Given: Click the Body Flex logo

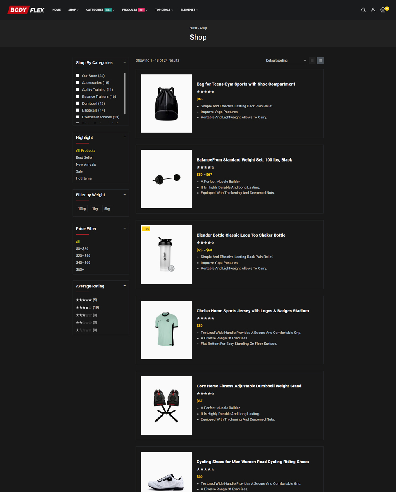Looking at the screenshot, I should pos(26,10).
